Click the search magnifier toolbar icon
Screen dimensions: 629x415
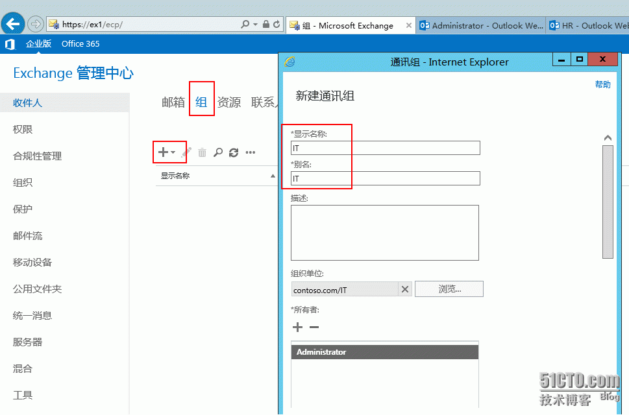click(x=218, y=152)
